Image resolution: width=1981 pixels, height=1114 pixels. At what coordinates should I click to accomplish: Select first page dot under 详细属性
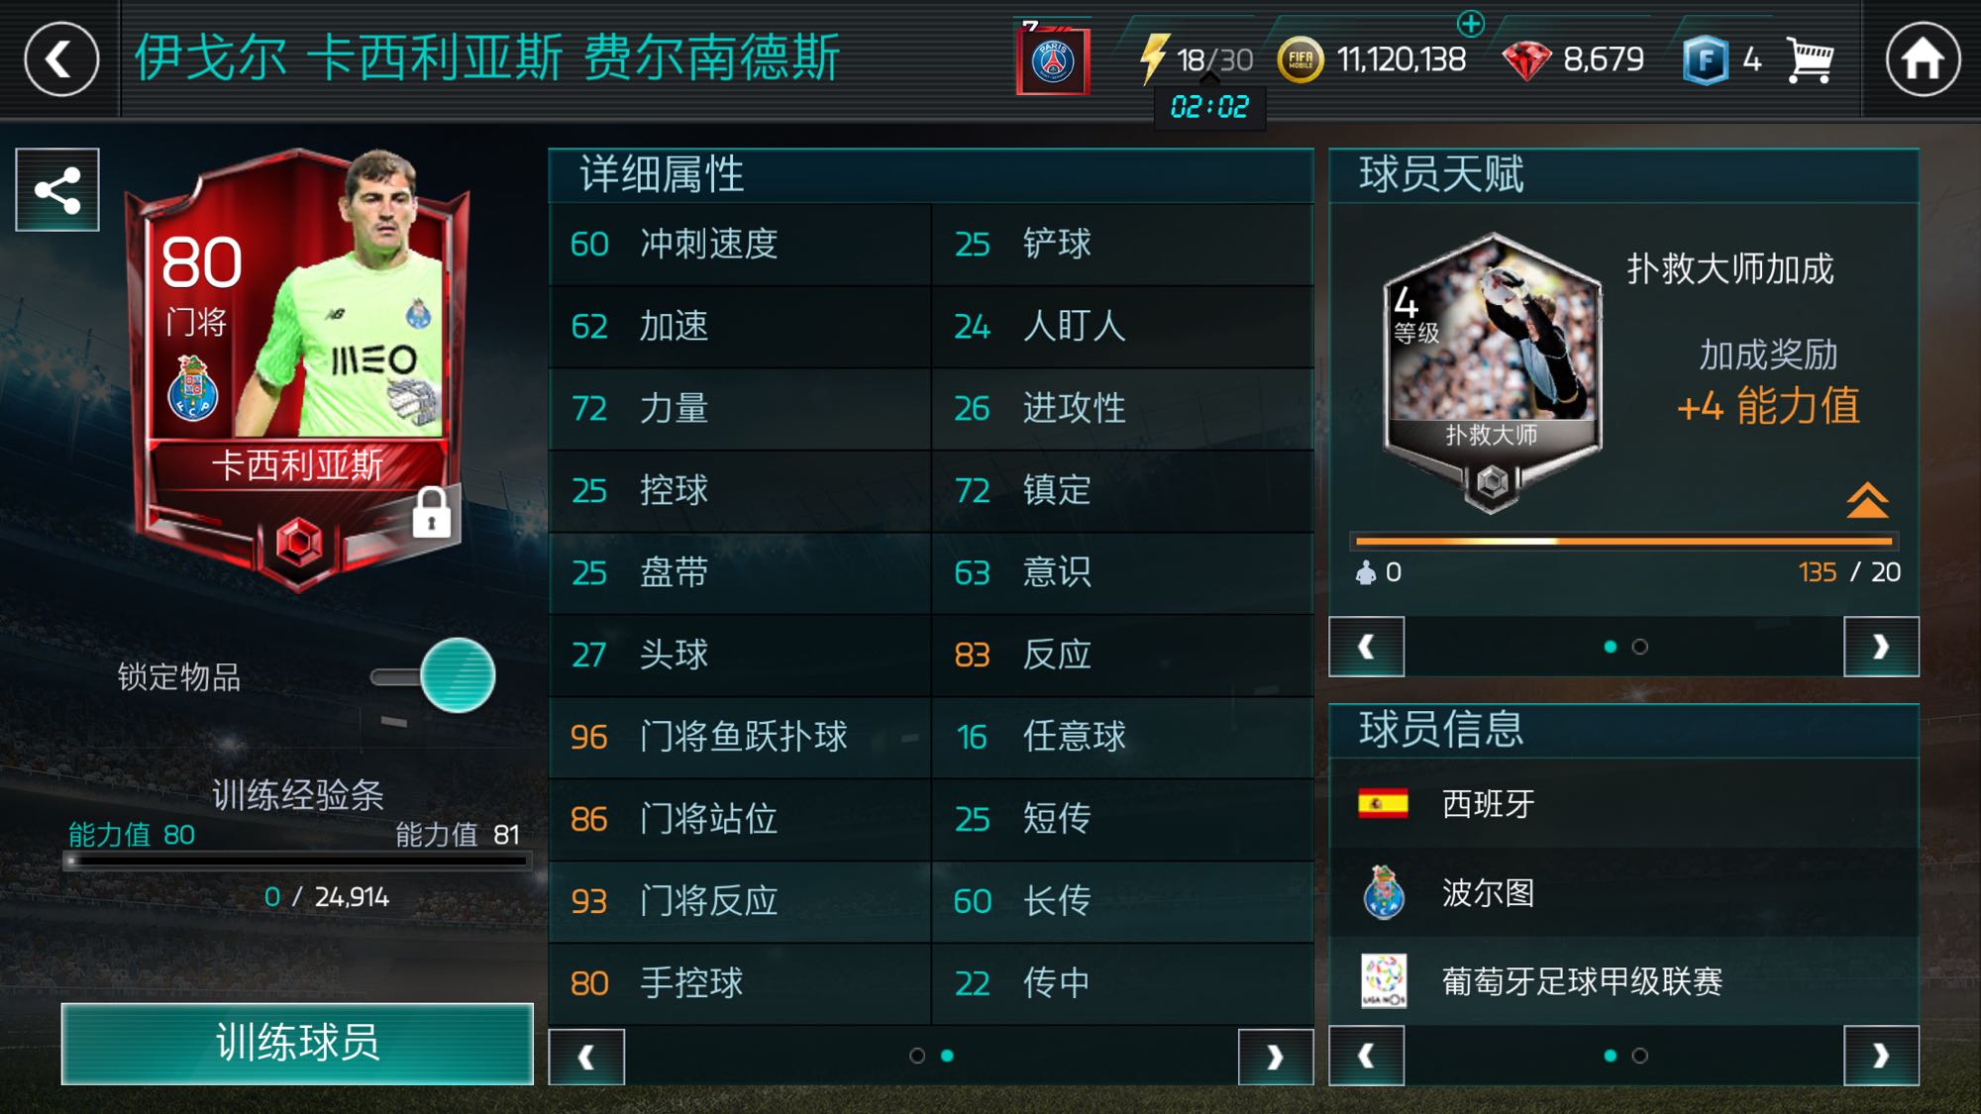917,1056
